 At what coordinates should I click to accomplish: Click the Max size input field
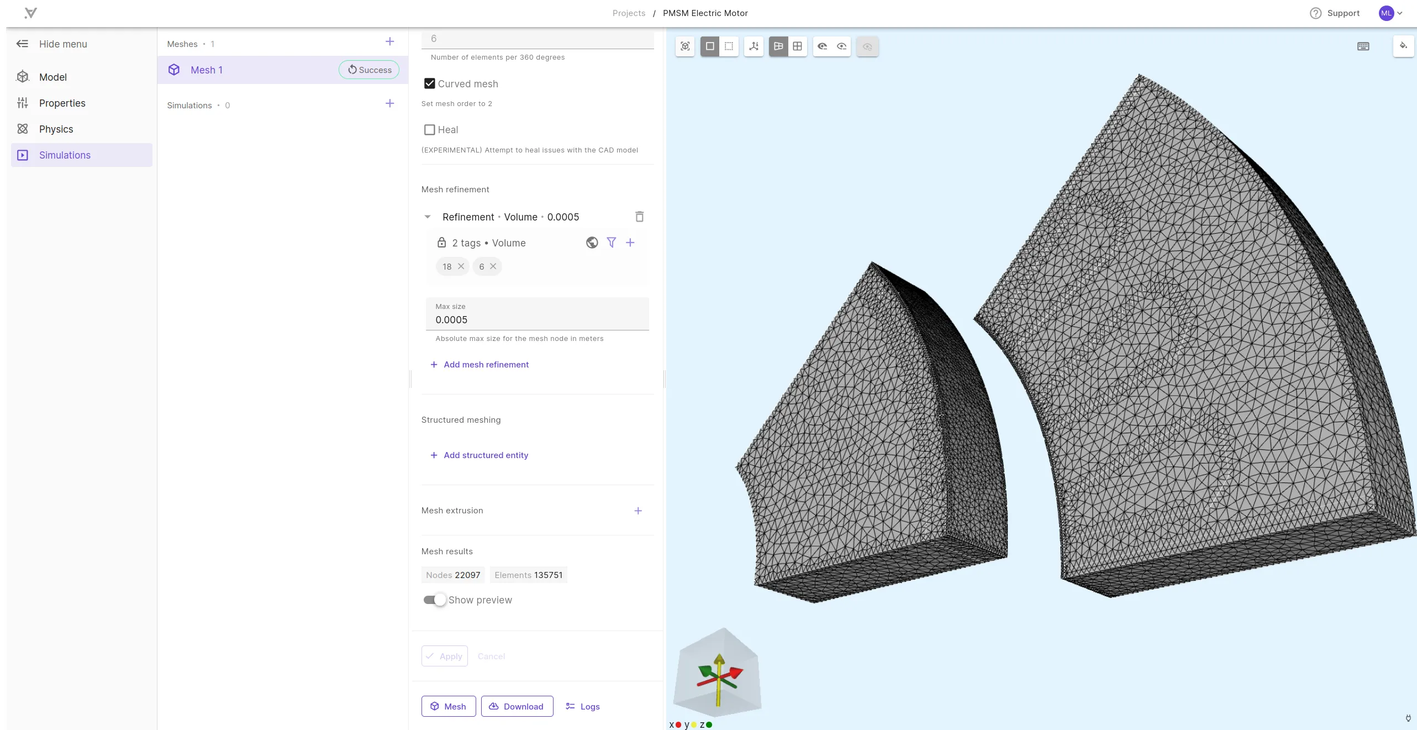pos(537,314)
